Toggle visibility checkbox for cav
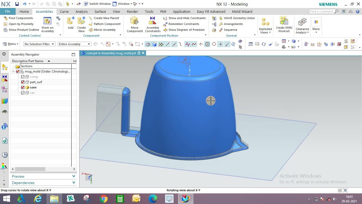This screenshot has height=204, width=362. click(x=23, y=93)
